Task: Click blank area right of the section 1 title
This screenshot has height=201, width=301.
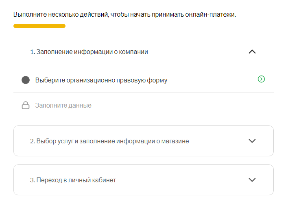Action: pyautogui.click(x=195, y=52)
